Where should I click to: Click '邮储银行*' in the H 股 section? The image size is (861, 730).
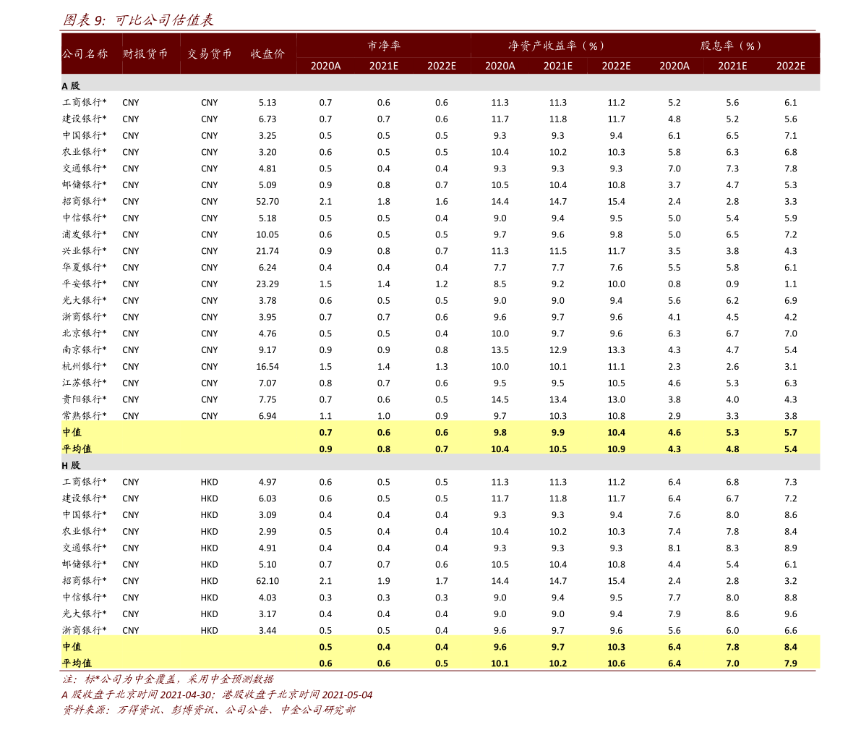click(84, 564)
